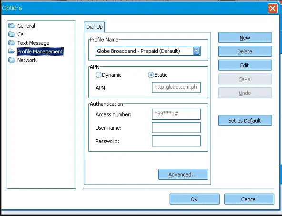Dismiss dialog with Cancel button

pos(249,199)
